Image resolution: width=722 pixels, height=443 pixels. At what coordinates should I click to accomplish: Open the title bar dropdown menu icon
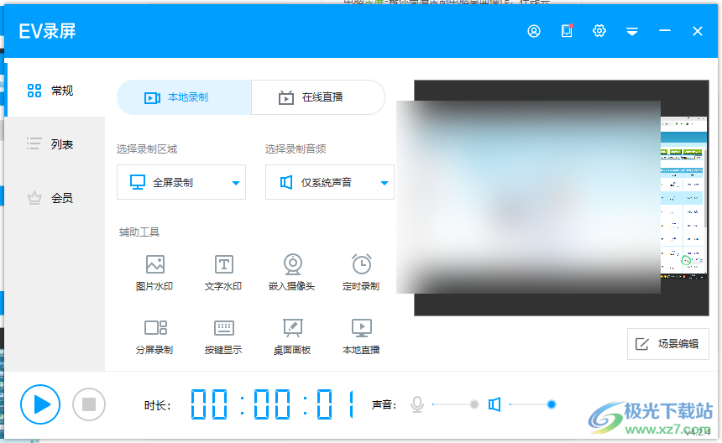[631, 31]
